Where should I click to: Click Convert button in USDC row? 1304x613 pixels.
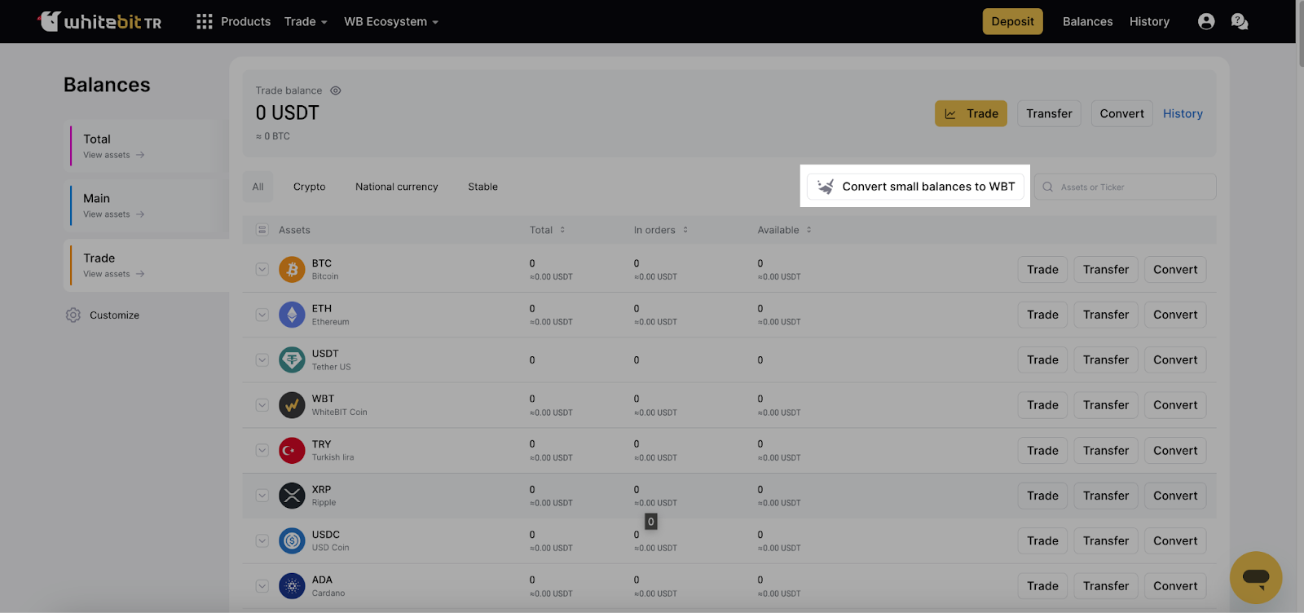[x=1175, y=540]
